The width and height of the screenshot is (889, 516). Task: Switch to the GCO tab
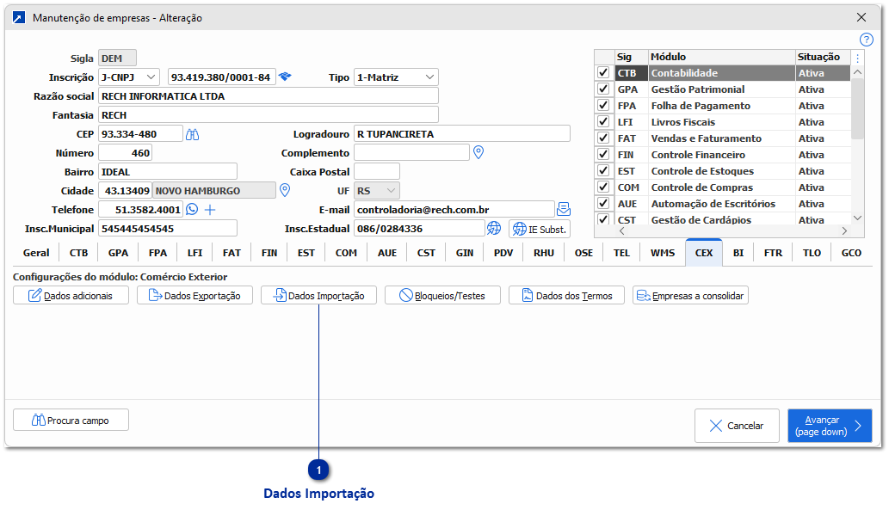point(851,253)
